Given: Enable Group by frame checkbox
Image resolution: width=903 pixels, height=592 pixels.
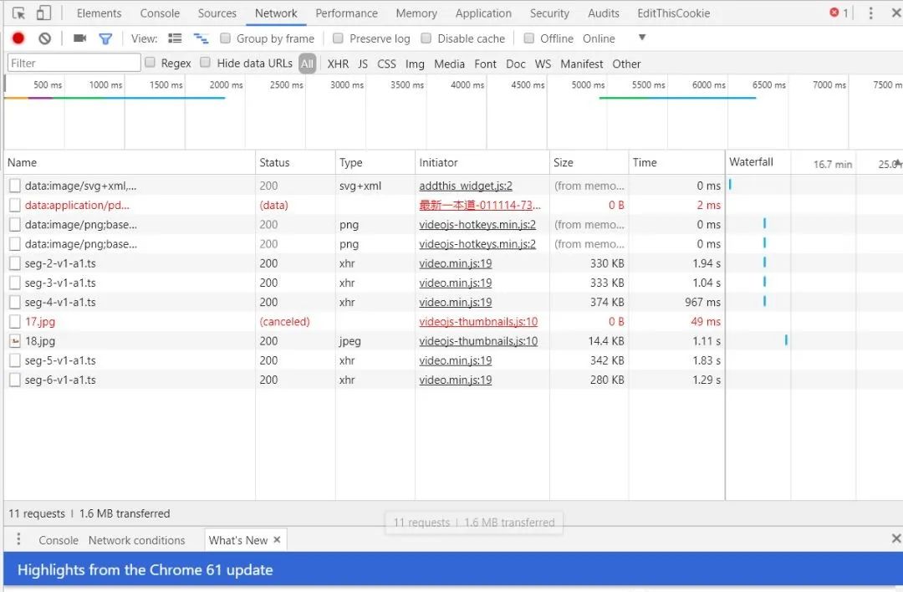Looking at the screenshot, I should point(225,38).
